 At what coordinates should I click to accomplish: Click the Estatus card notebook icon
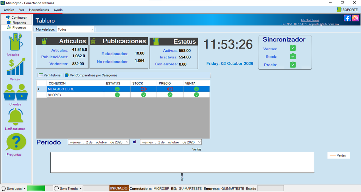(156, 41)
